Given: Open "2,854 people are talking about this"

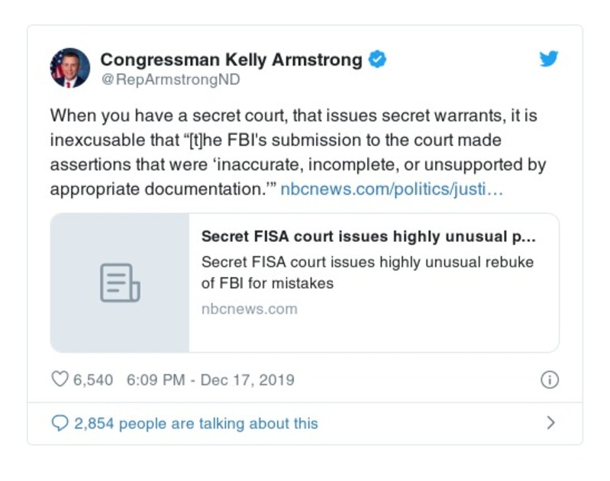Looking at the screenshot, I should point(195,423).
